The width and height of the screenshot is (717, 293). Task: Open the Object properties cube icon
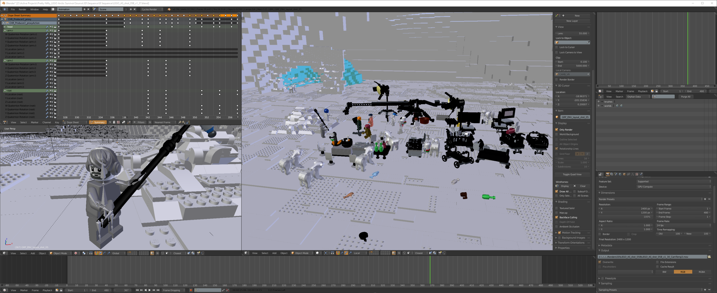pos(624,174)
